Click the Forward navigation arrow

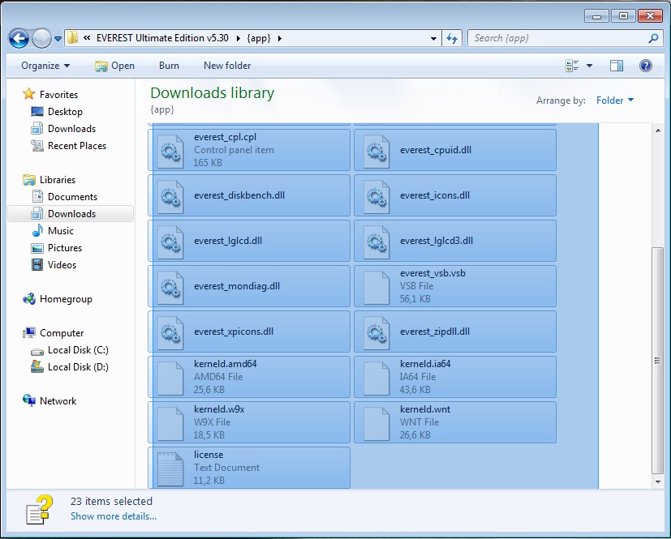(x=41, y=38)
